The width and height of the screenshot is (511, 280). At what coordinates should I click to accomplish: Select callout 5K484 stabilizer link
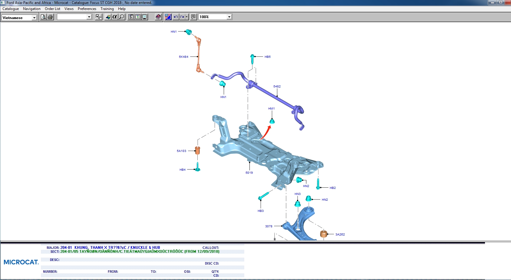183,57
